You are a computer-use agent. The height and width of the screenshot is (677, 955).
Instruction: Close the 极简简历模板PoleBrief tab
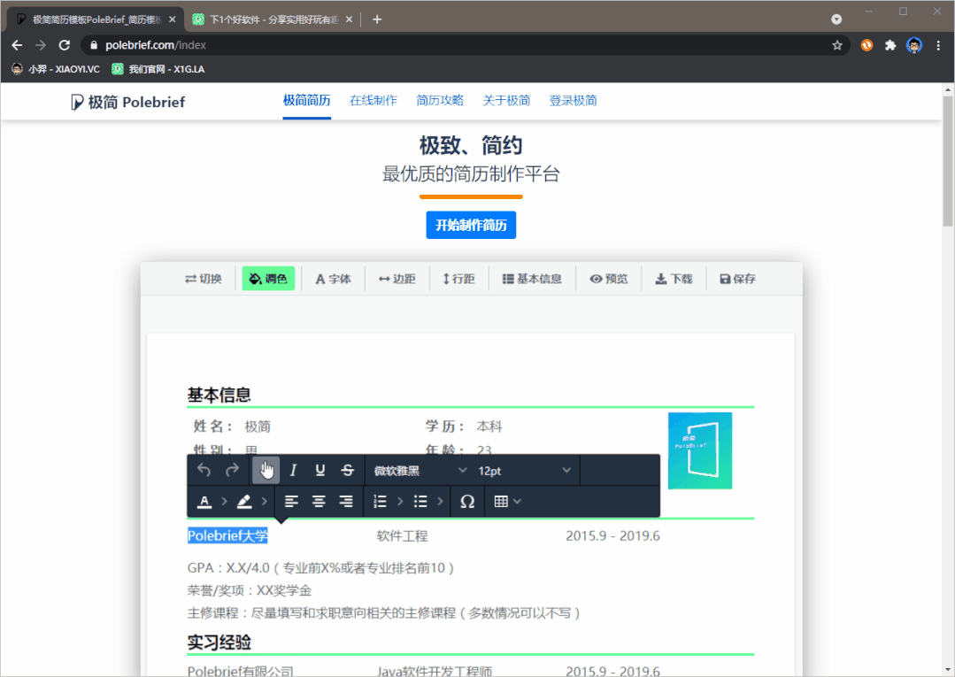pos(173,19)
